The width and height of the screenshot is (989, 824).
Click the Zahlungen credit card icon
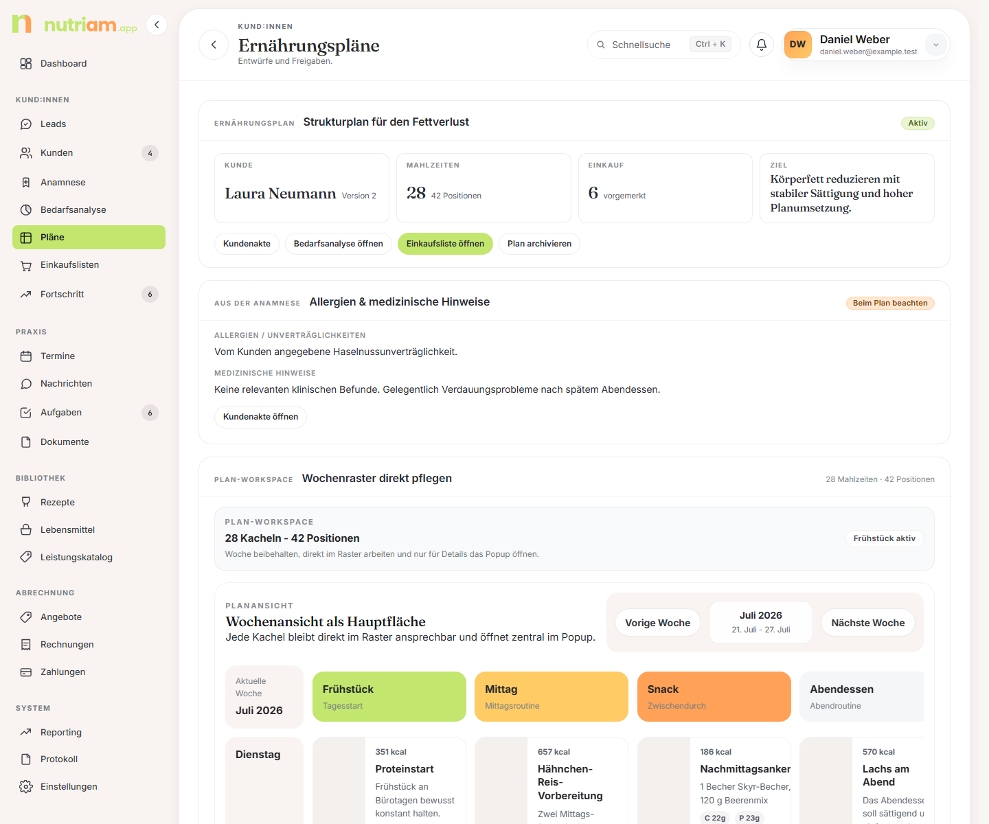pos(26,672)
